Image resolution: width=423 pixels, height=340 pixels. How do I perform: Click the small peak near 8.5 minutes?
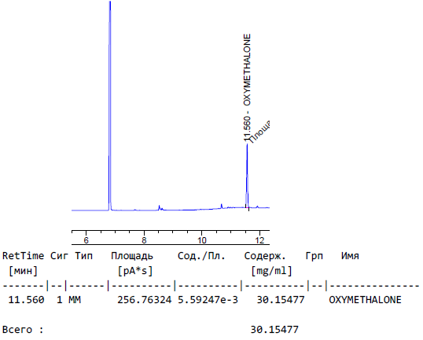(159, 207)
